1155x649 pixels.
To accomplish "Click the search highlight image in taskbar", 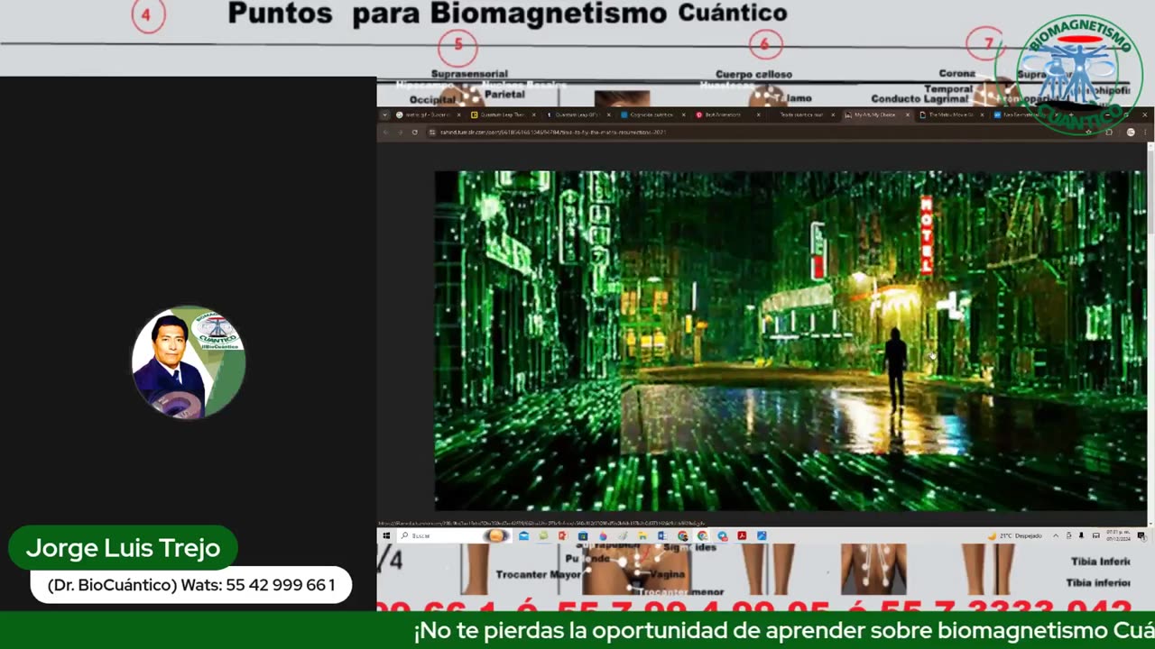I will pyautogui.click(x=496, y=535).
